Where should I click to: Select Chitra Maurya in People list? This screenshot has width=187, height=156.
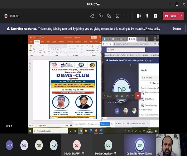pos(150,99)
